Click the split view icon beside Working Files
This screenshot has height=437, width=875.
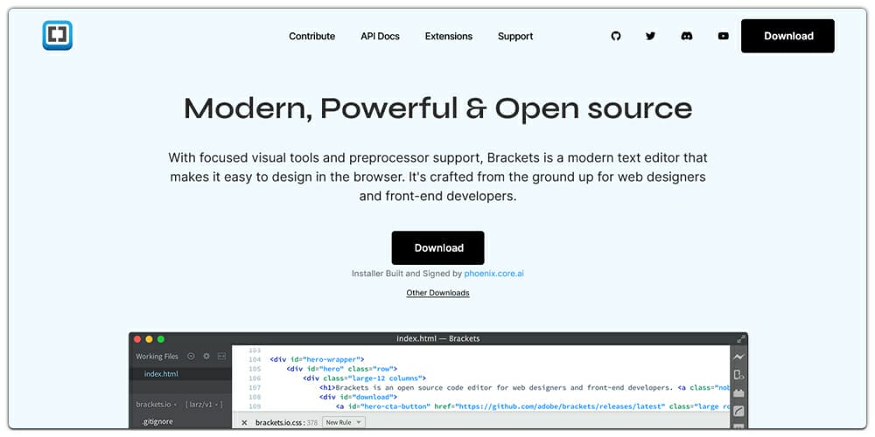pyautogui.click(x=222, y=357)
